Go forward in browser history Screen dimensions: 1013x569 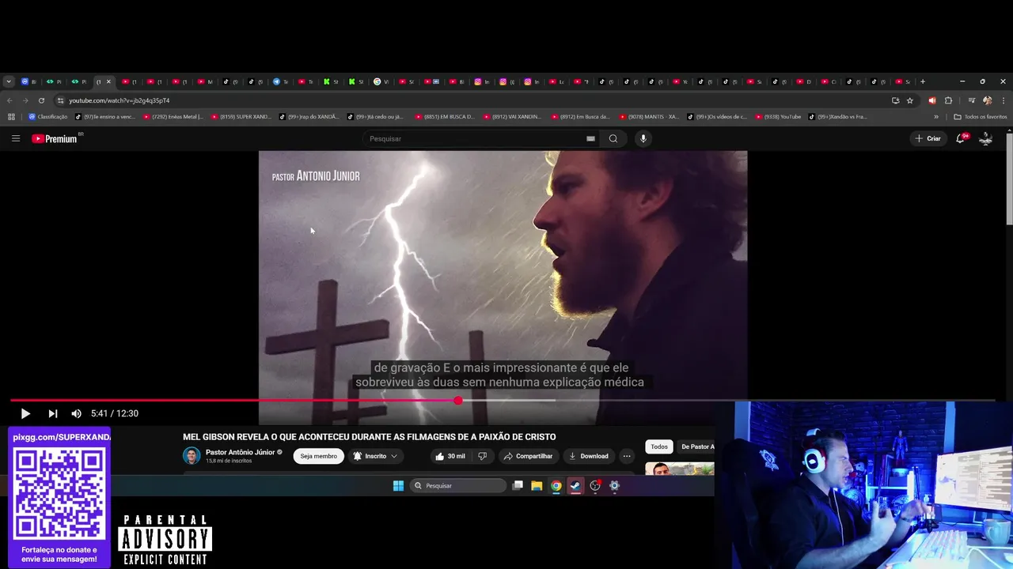[x=25, y=100]
